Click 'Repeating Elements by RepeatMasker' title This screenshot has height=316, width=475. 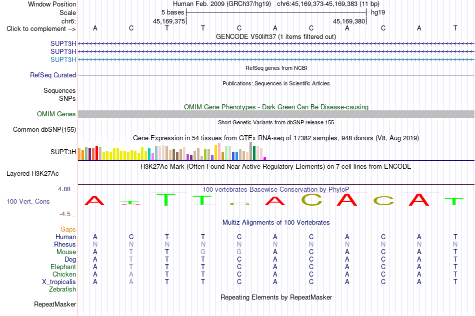coord(276,297)
